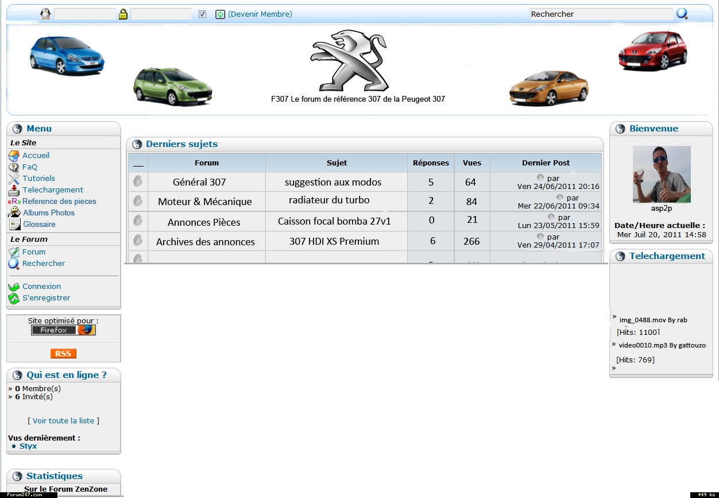Open the Glossaire menu item

[39, 225]
